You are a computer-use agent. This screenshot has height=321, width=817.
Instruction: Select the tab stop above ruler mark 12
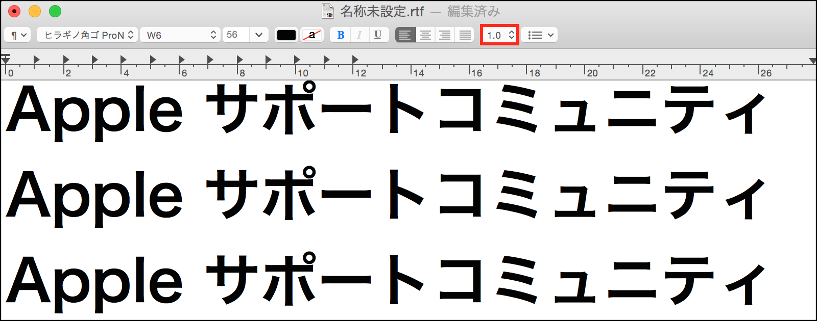point(355,60)
